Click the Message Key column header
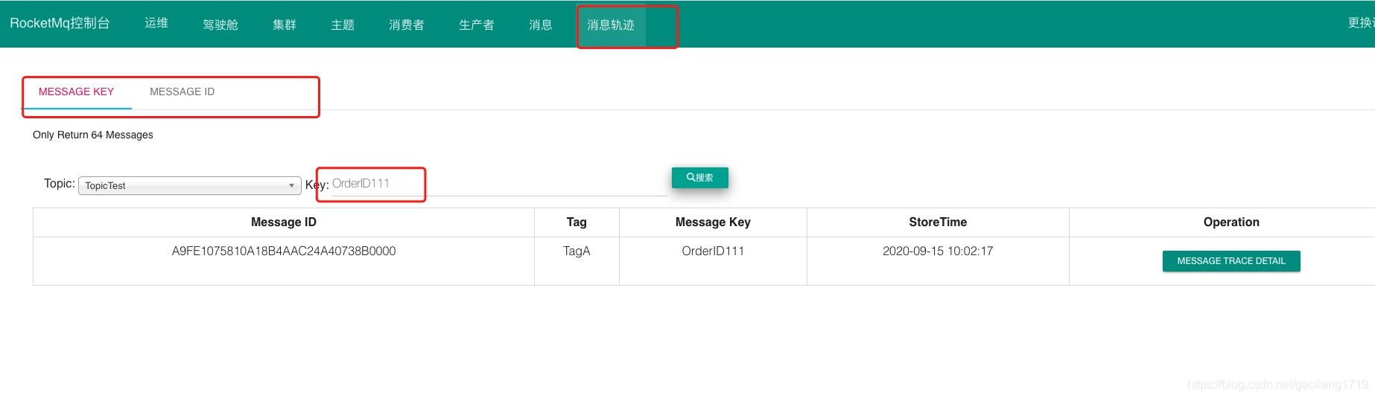Image resolution: width=1375 pixels, height=398 pixels. tap(712, 222)
